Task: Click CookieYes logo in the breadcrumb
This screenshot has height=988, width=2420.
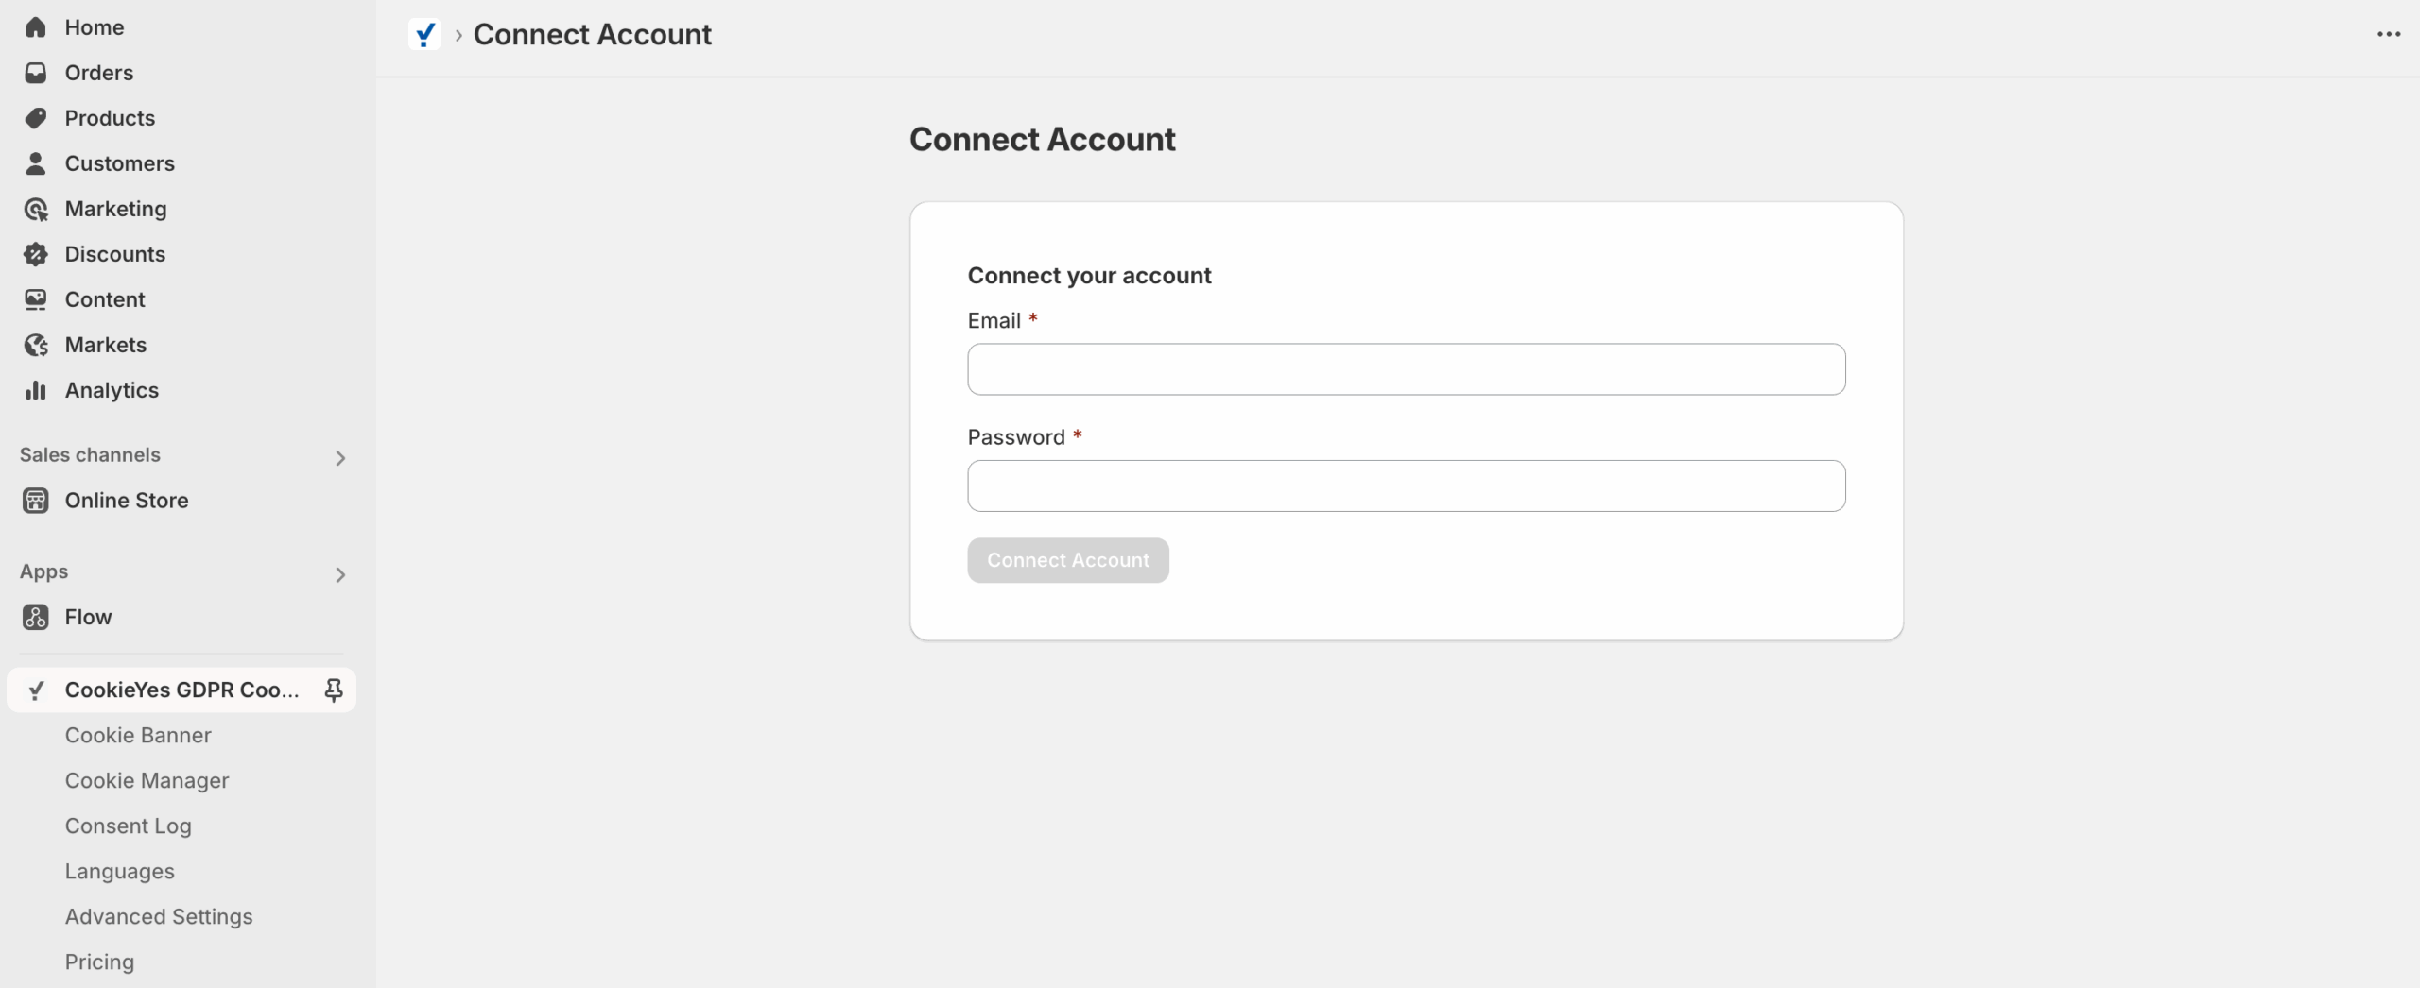Action: [x=424, y=35]
